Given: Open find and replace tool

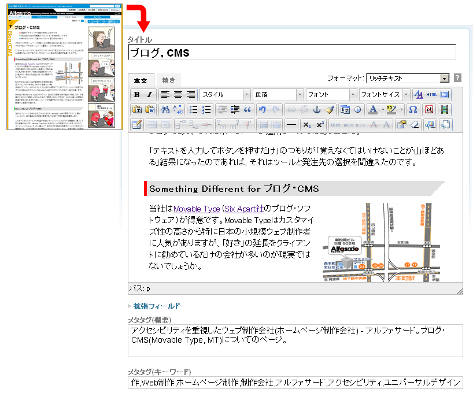Looking at the screenshot, I should [x=178, y=109].
